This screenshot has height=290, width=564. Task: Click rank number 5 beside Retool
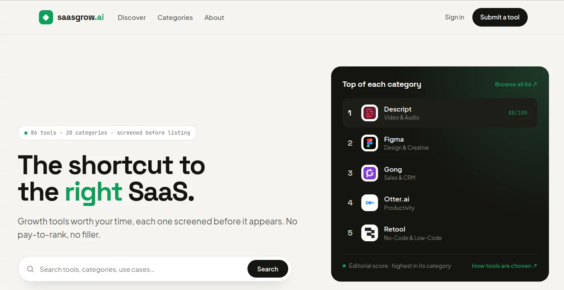coord(350,233)
